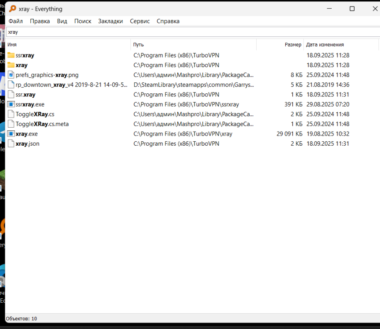Sort by Дата изменения column header
This screenshot has height=329, width=380.
[341, 45]
